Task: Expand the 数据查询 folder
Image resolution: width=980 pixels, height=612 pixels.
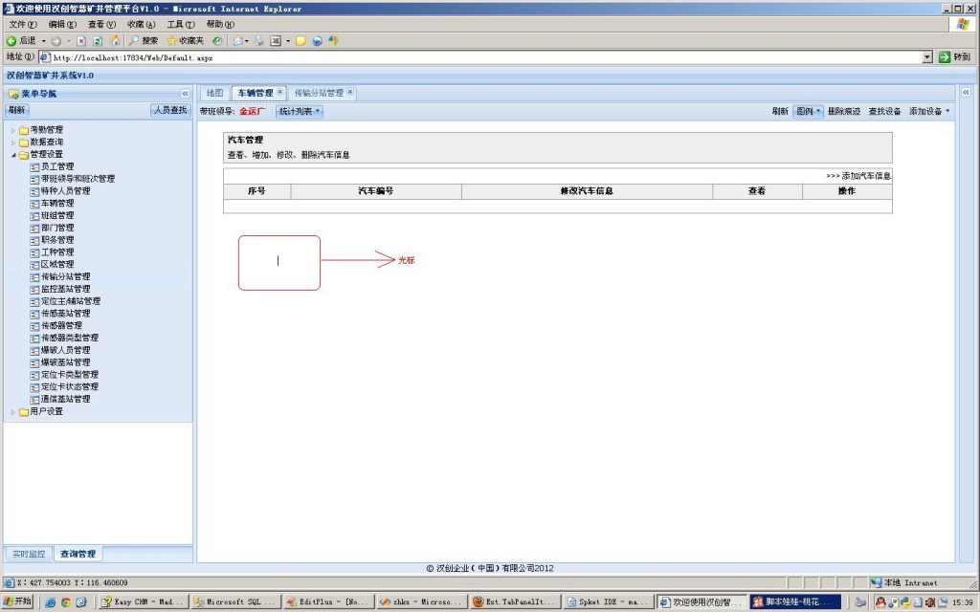Action: click(12, 142)
